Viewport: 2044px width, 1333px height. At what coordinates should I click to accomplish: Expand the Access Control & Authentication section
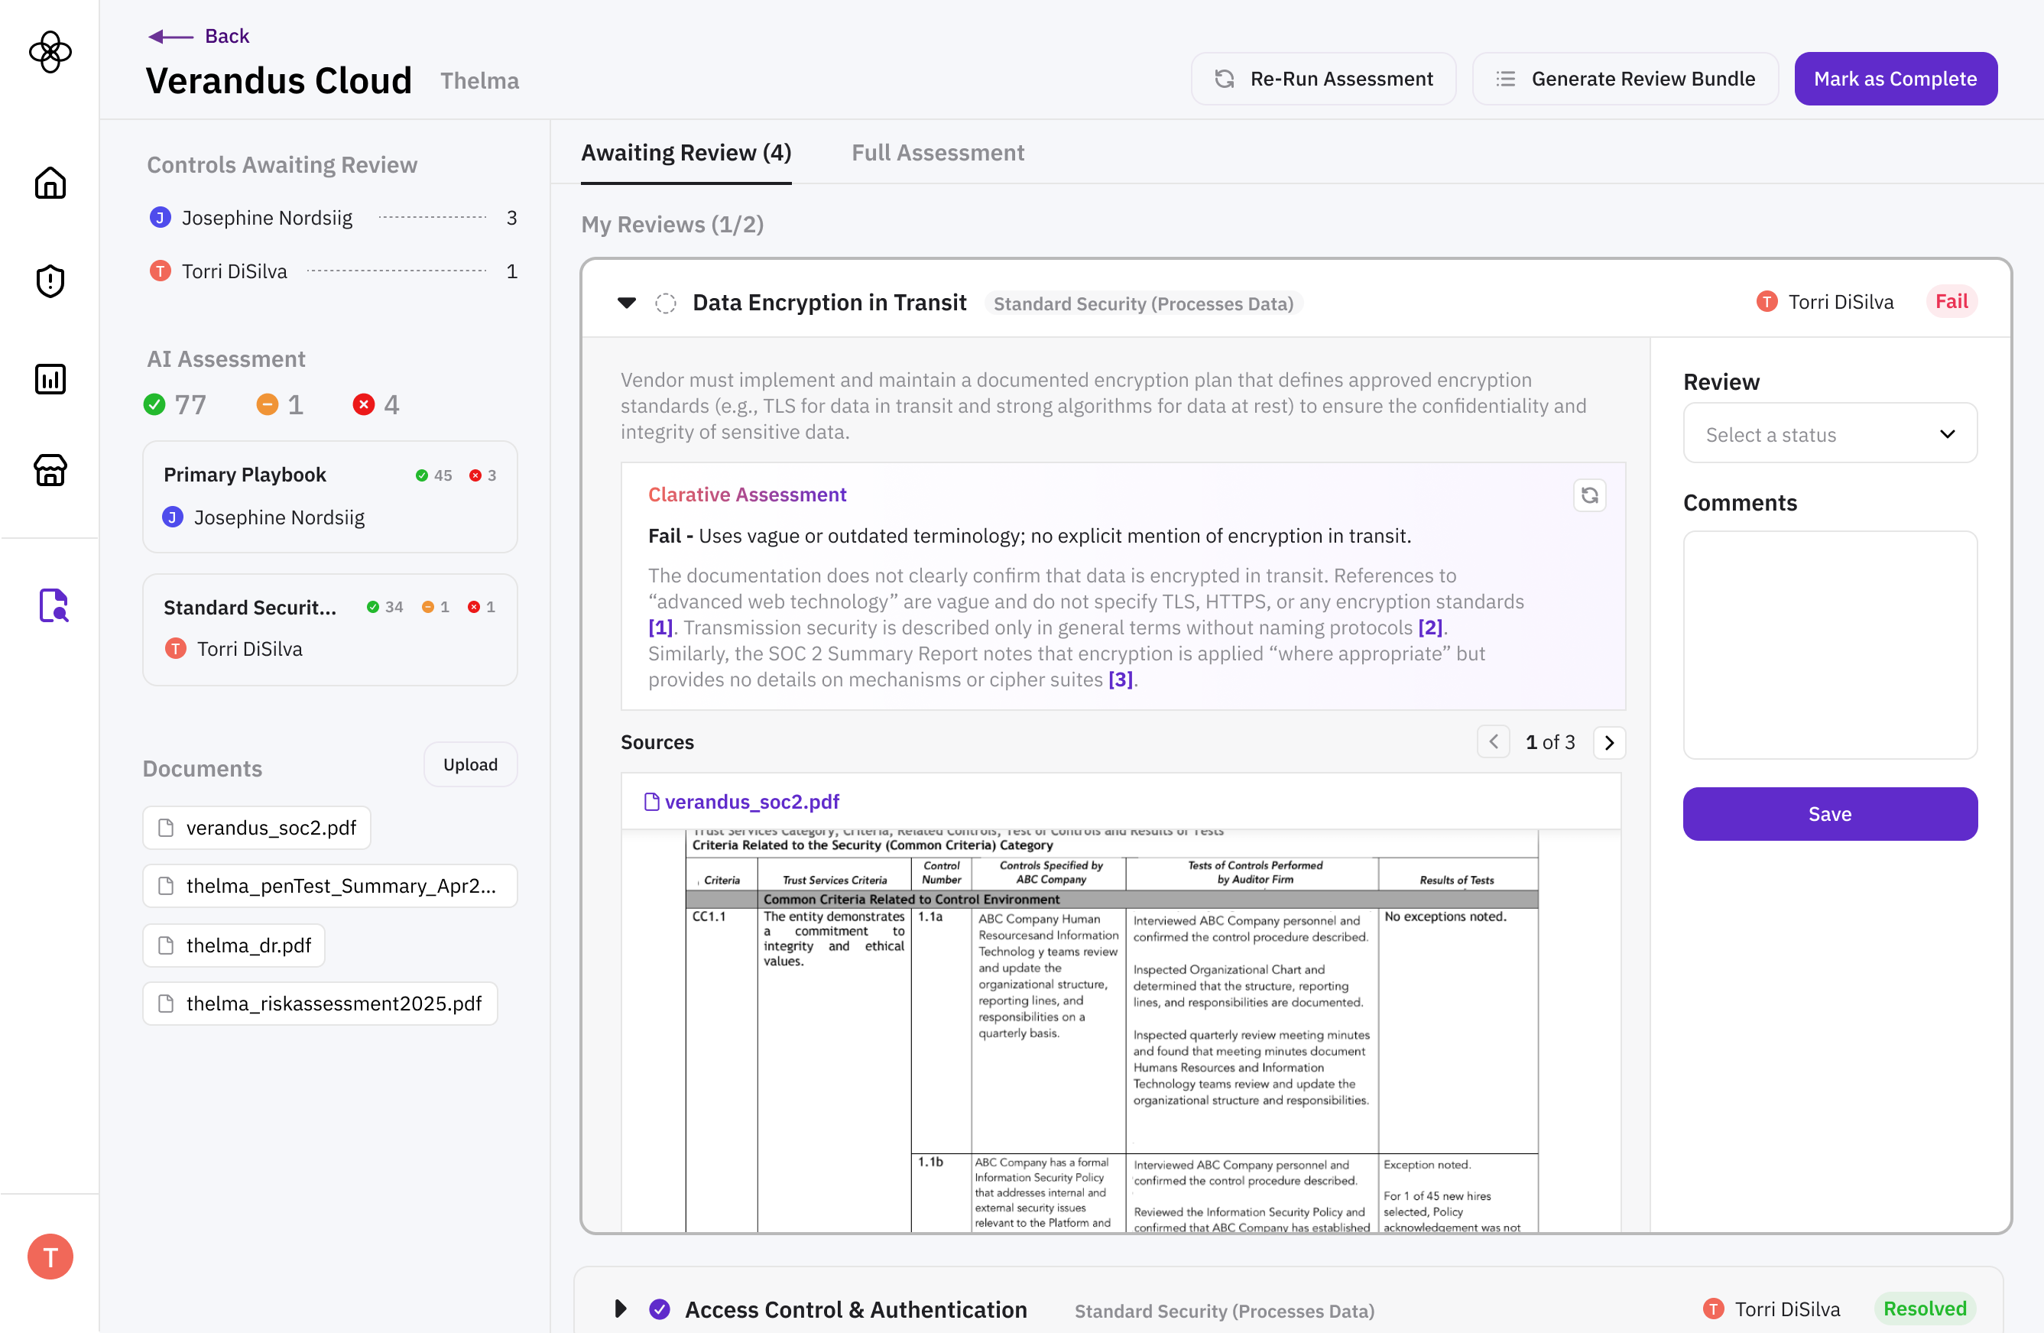[620, 1309]
